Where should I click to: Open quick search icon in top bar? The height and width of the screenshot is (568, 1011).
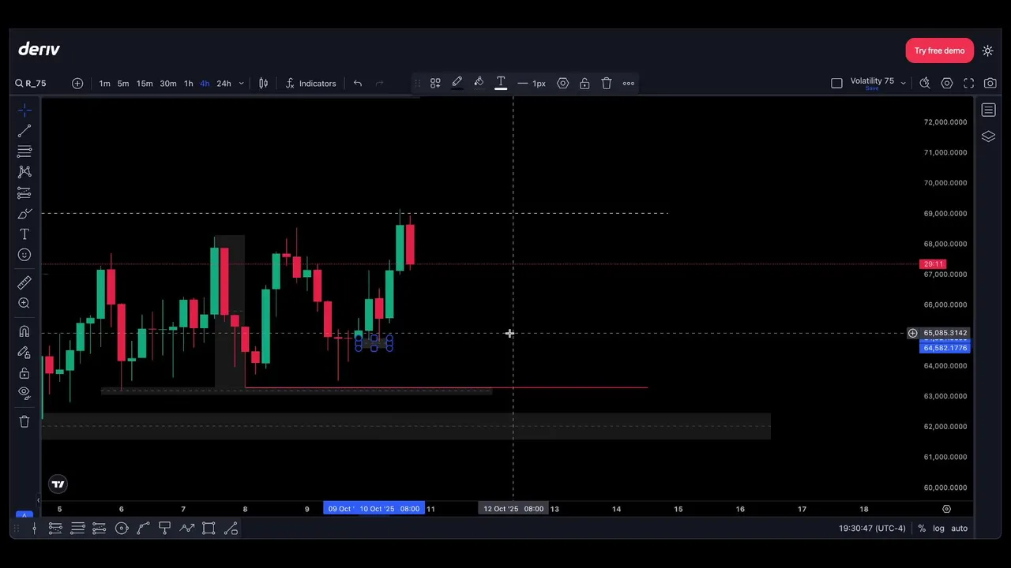pos(925,84)
